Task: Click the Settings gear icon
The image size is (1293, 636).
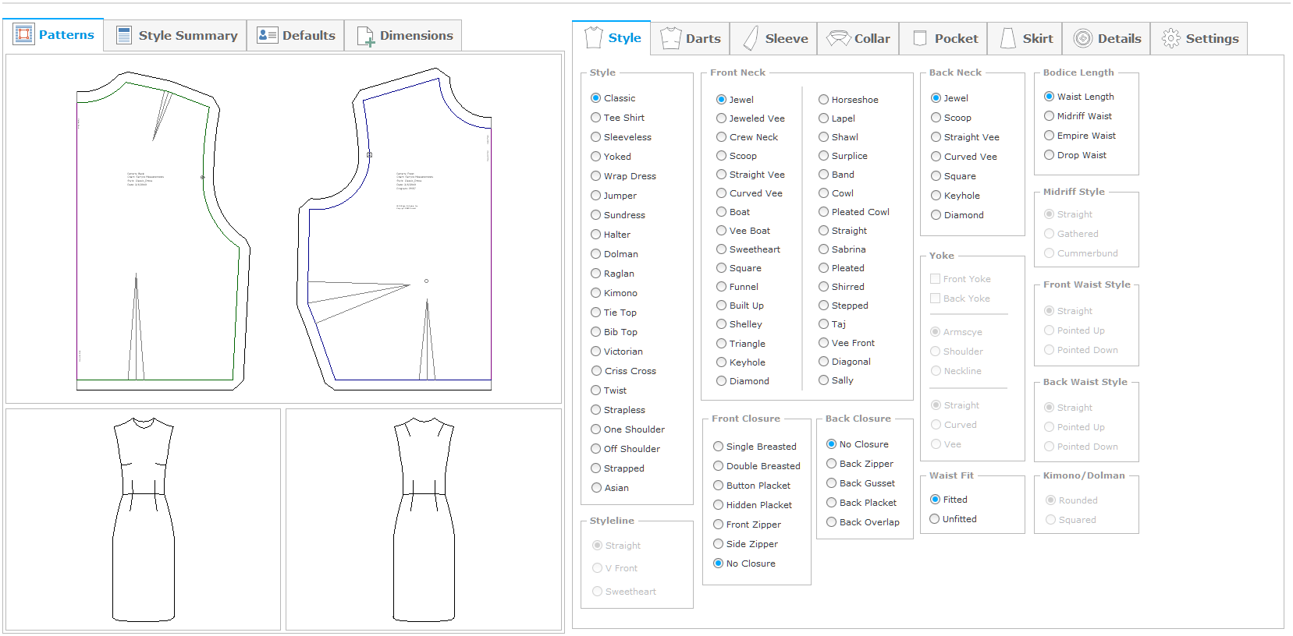Action: point(1170,38)
